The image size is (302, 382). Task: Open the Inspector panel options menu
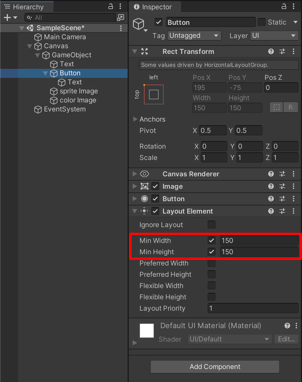pyautogui.click(x=294, y=6)
